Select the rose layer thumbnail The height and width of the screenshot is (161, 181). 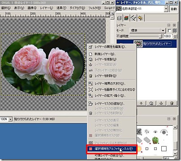138,44
